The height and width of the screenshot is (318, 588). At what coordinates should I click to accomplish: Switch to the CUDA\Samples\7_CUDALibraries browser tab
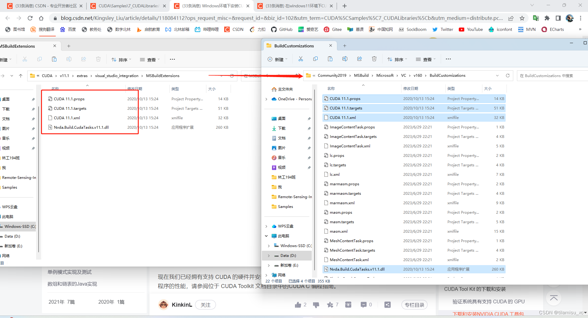[x=128, y=6]
